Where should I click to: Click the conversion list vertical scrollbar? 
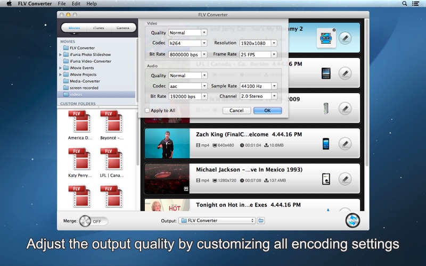coord(367,92)
